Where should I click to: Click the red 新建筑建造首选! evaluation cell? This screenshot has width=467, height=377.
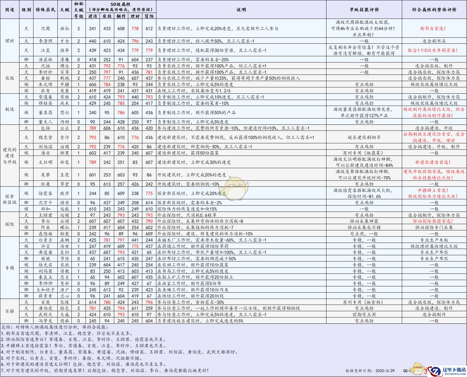[434, 162]
